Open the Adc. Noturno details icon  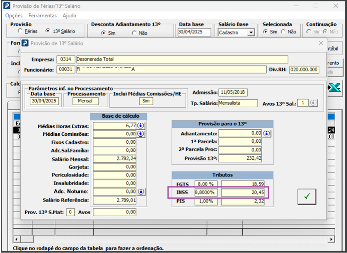pos(141,192)
